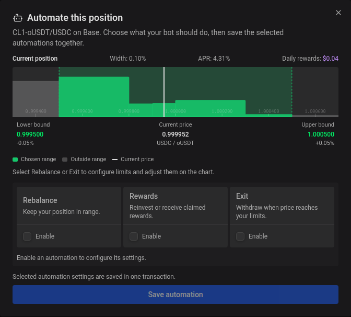The image size is (351, 317).
Task: Click the tall green liquidity bar in chart
Action: (94, 96)
